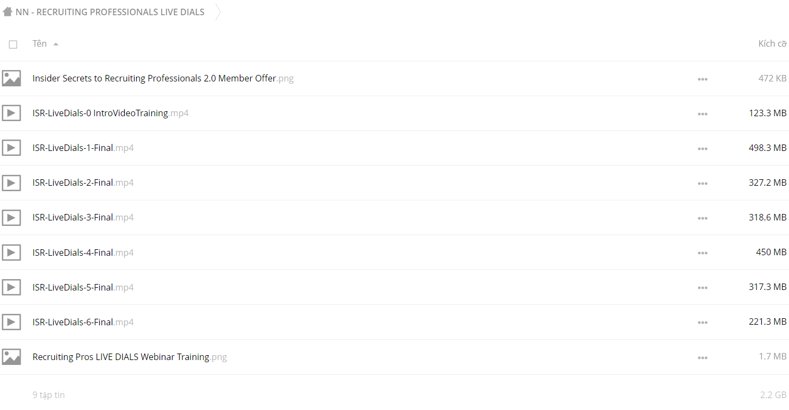The height and width of the screenshot is (410, 789).
Task: Open the ISR-LiveDials-2-Final.mp4 file
Action: pos(83,182)
